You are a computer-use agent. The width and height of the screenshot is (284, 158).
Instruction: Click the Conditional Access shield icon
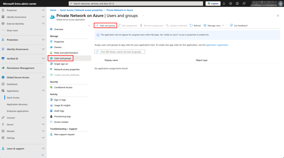51,87
